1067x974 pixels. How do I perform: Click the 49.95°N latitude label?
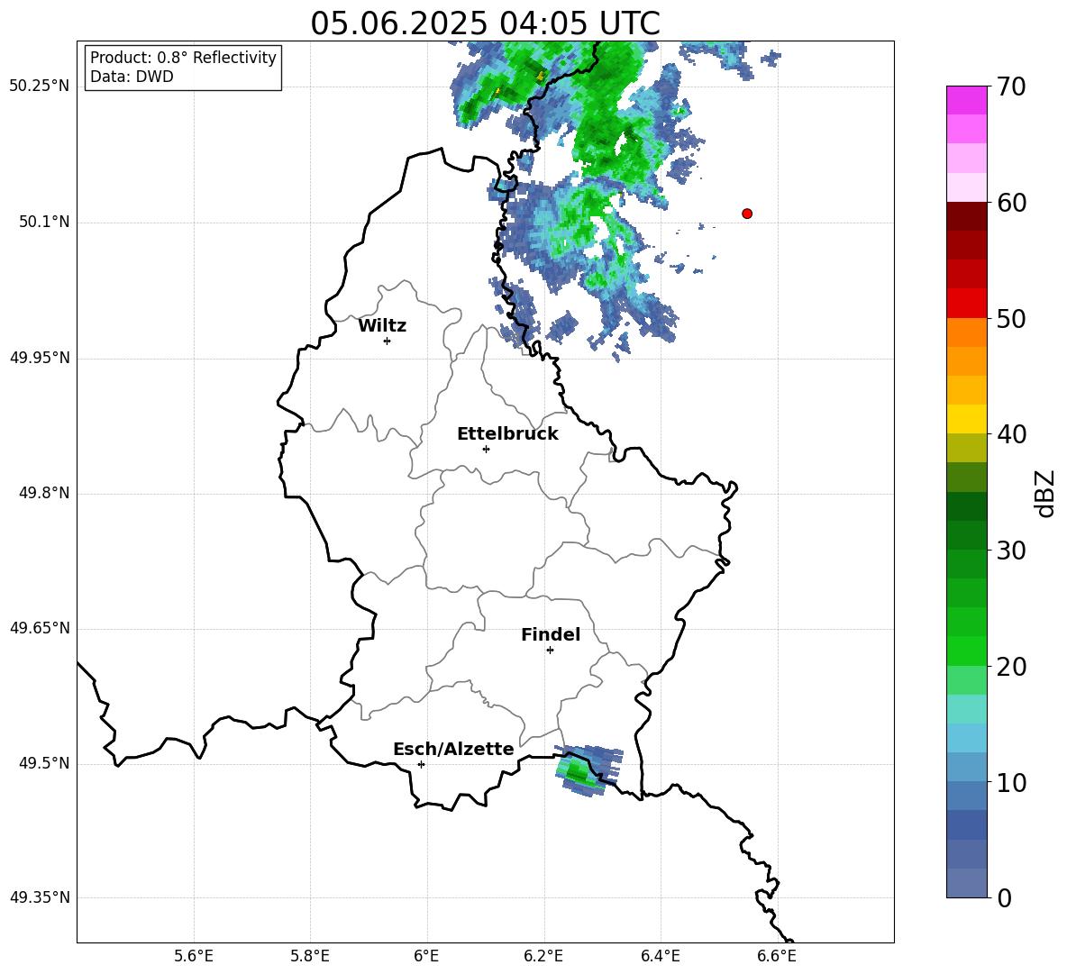click(x=40, y=358)
